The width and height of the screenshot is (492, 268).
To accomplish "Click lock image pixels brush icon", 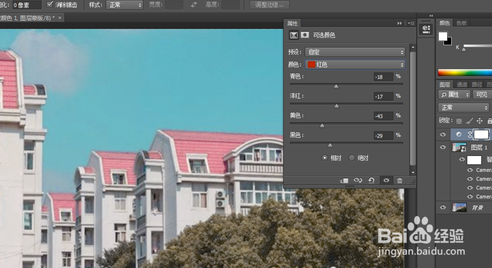I will point(469,120).
